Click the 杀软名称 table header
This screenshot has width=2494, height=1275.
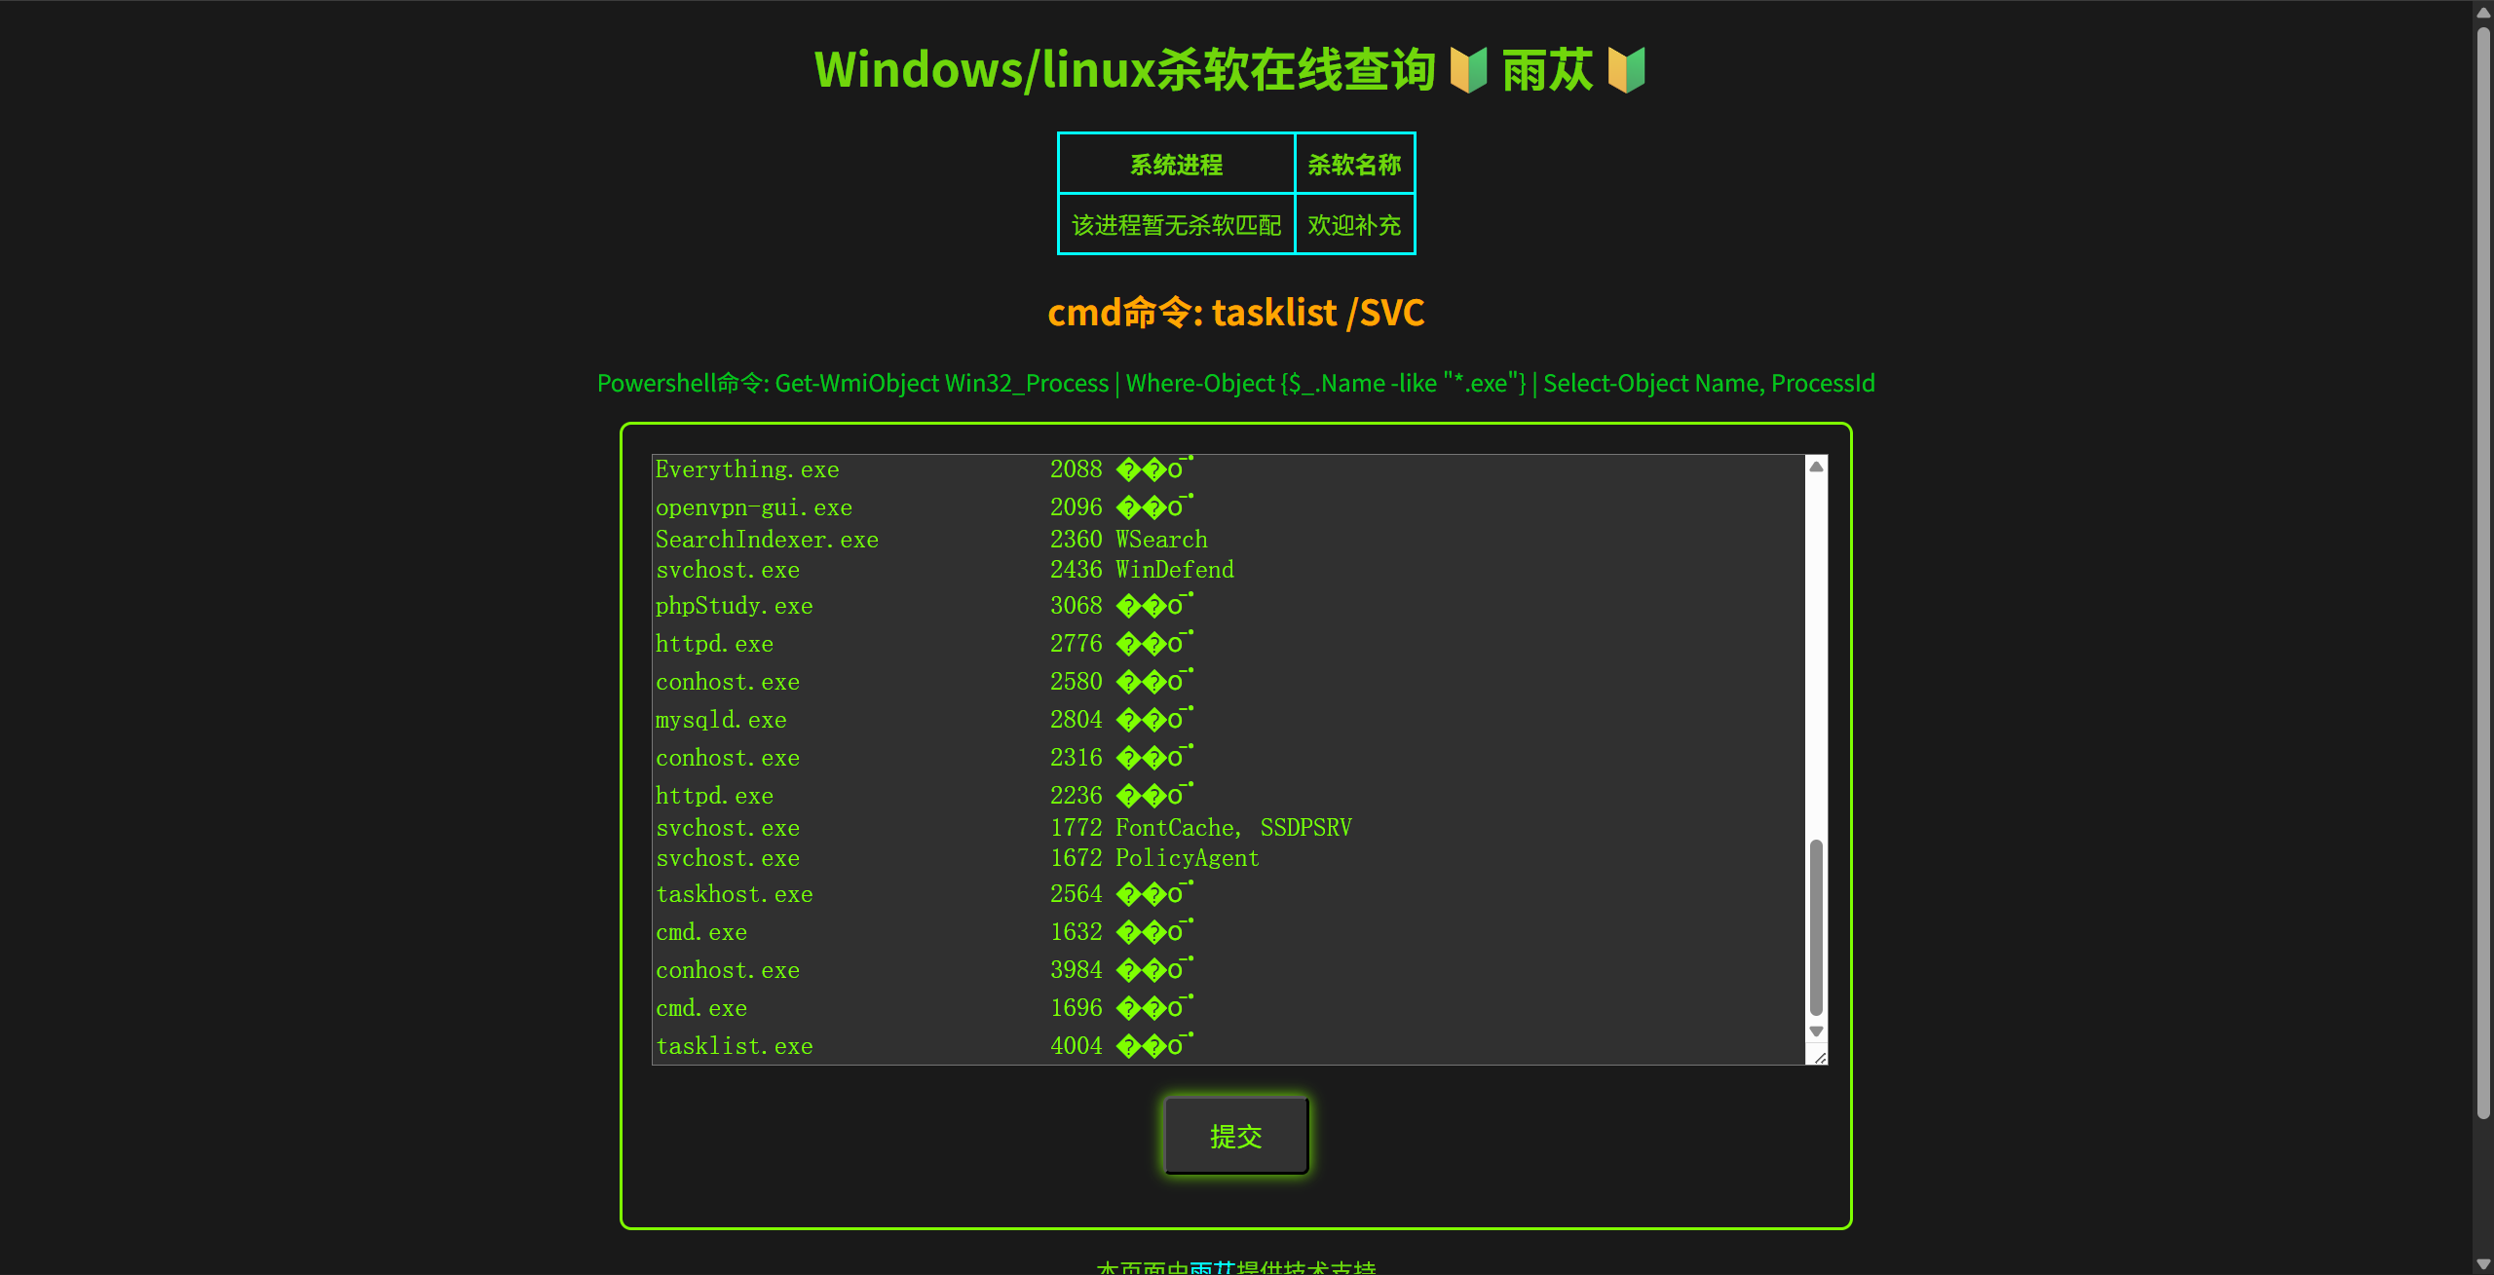pos(1354,165)
